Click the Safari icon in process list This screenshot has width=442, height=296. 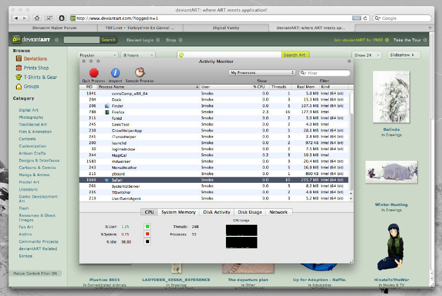coord(107,180)
